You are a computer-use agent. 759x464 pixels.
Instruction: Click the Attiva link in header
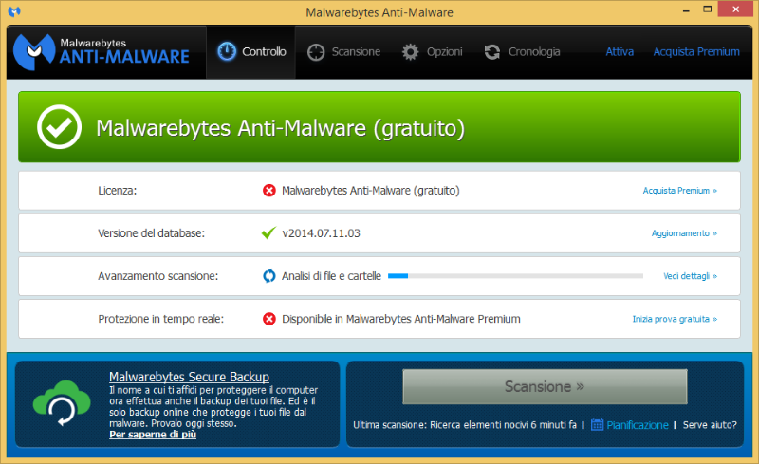click(620, 52)
